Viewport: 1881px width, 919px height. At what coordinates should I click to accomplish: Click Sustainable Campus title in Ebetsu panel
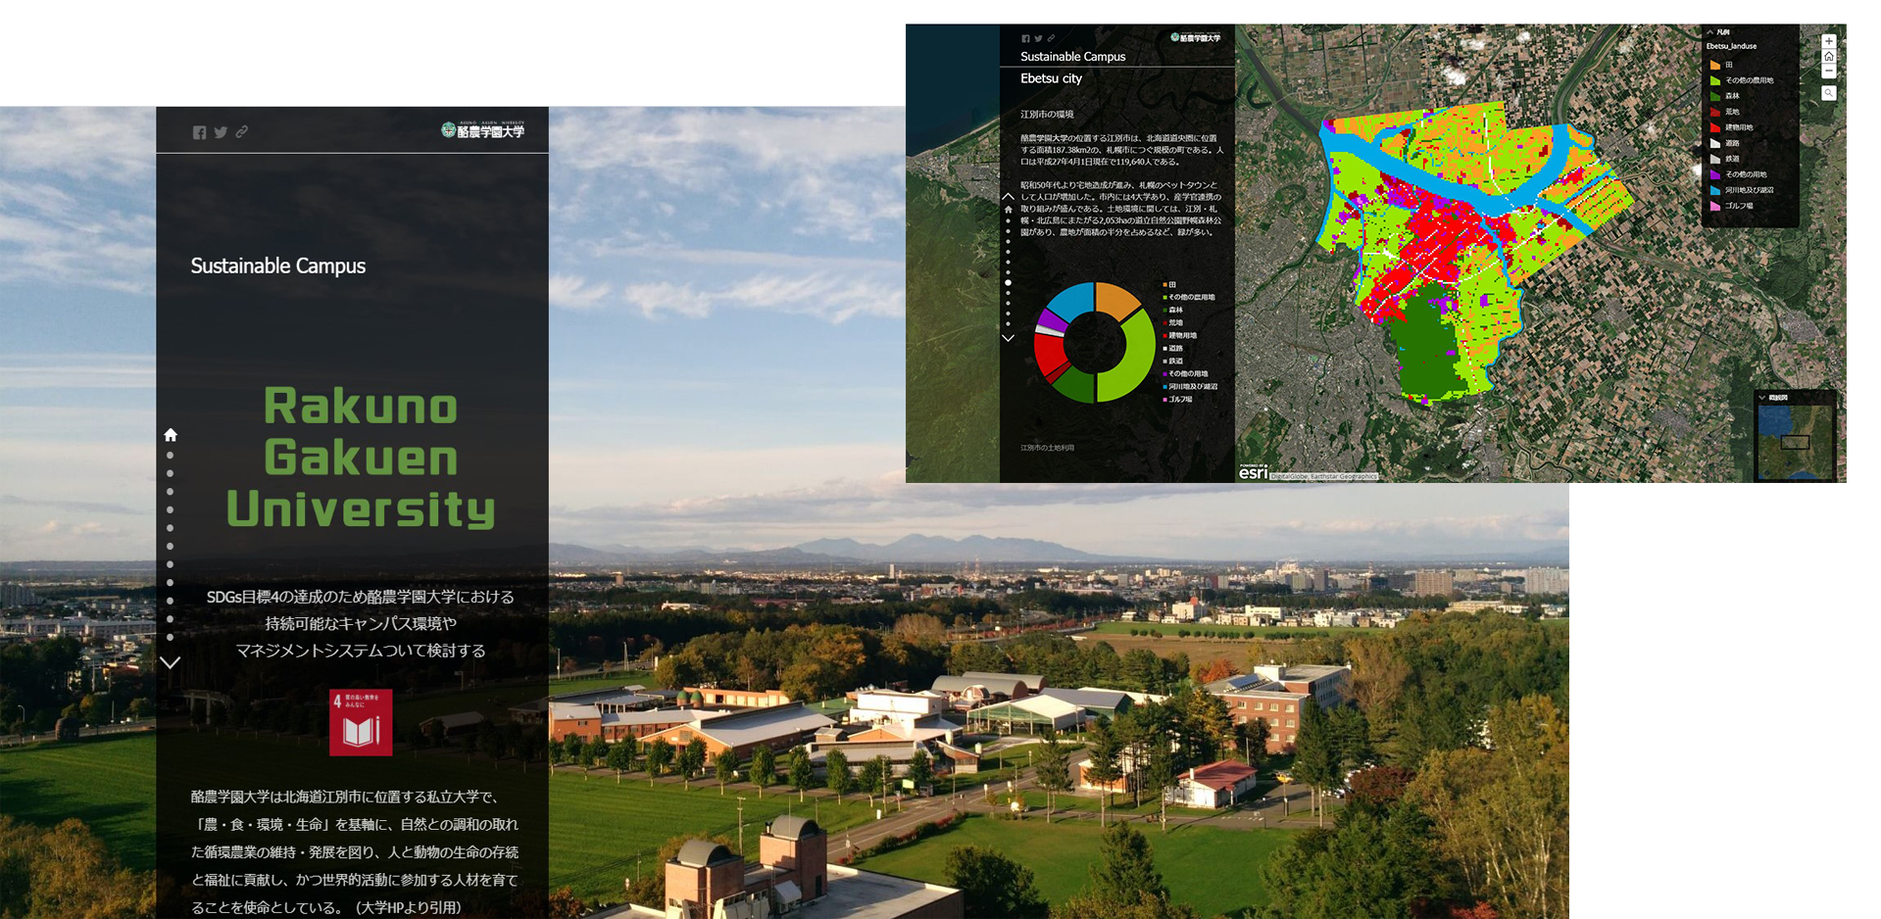(1072, 57)
